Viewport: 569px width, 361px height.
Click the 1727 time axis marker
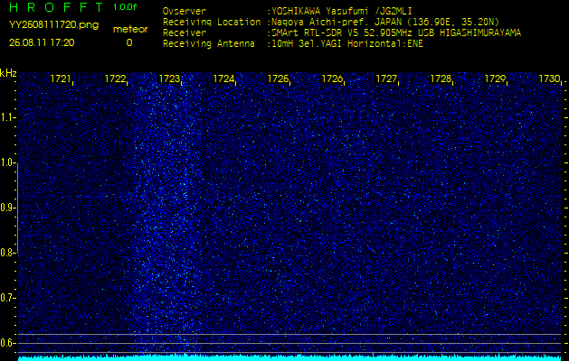tap(386, 79)
